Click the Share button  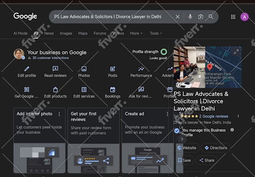[x=207, y=160]
